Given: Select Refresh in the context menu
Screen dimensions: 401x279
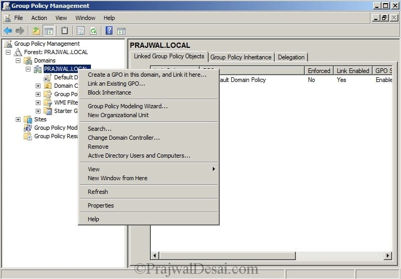Looking at the screenshot, I should click(149, 192).
